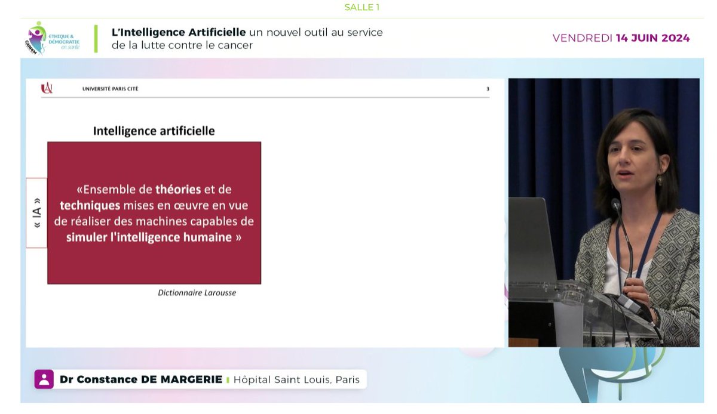717x414 pixels.
Task: Click the title 'L'Intelligence Artificielle'
Action: 179,32
